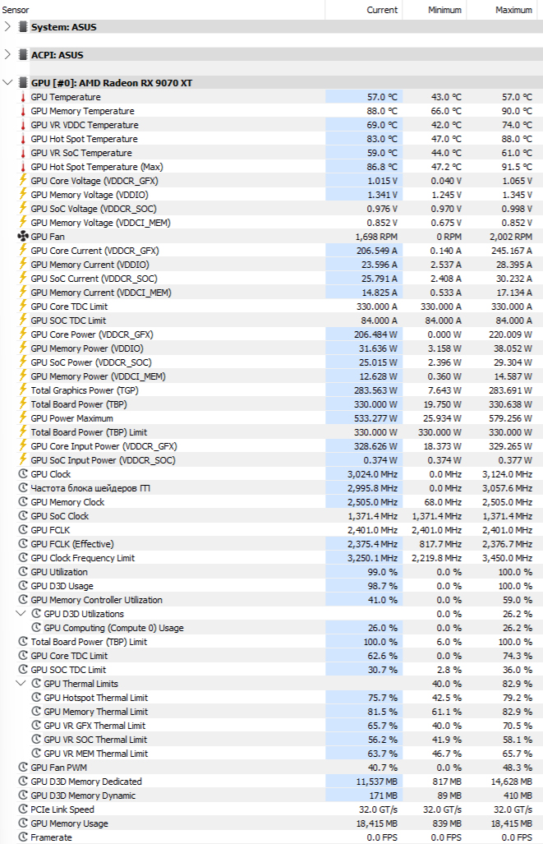
Task: Expand the ACPI: ASUS sensor group
Action: coord(8,55)
